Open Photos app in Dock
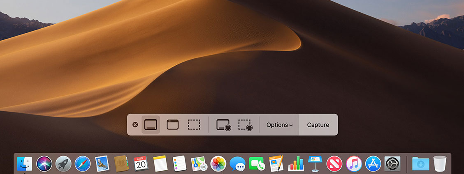Screen dimensions: 464x174 [218, 164]
